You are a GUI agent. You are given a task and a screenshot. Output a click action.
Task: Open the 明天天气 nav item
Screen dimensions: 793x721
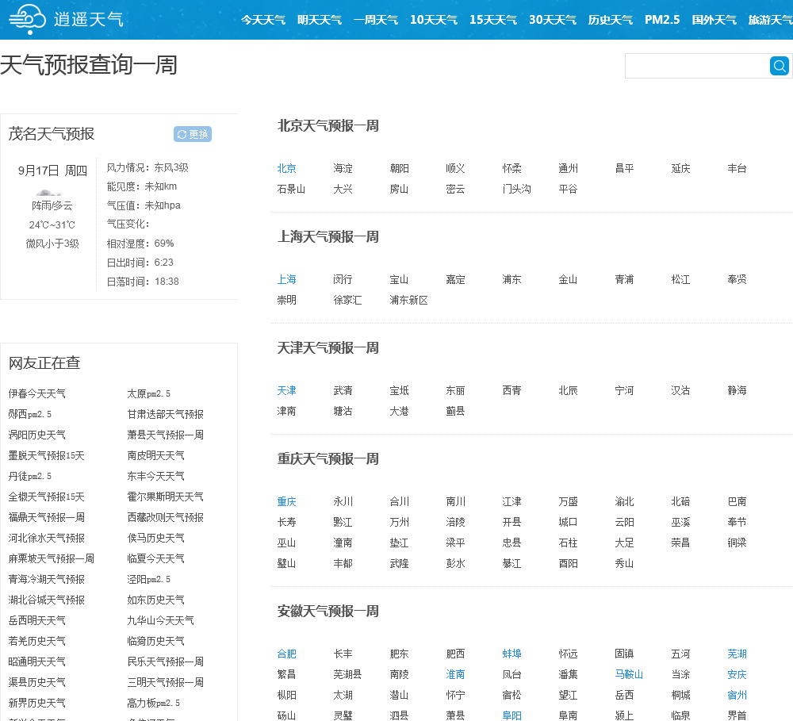[320, 20]
